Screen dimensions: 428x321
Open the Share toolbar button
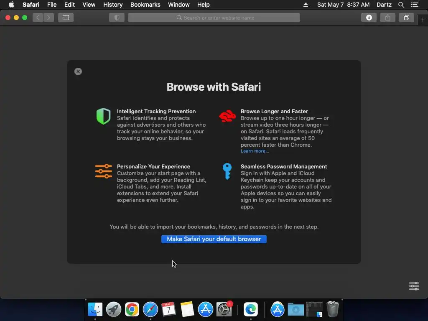pyautogui.click(x=387, y=18)
